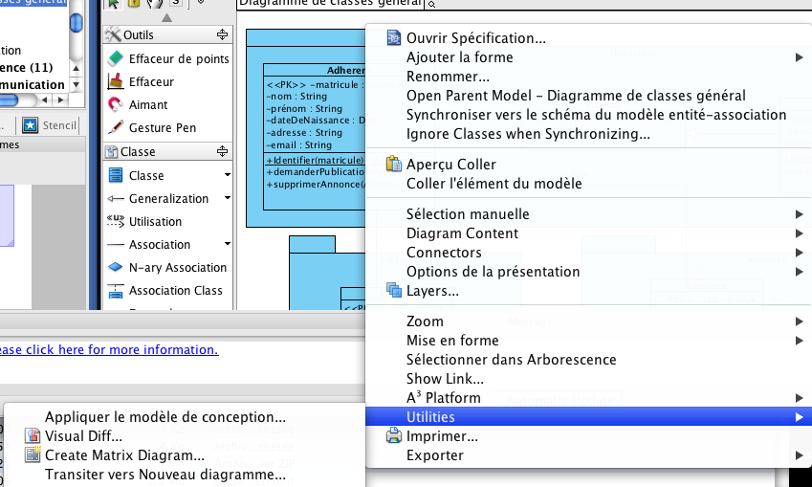Viewport: 812px width, 487px height.
Task: Pick the Aimant magnet tool
Action: click(148, 104)
